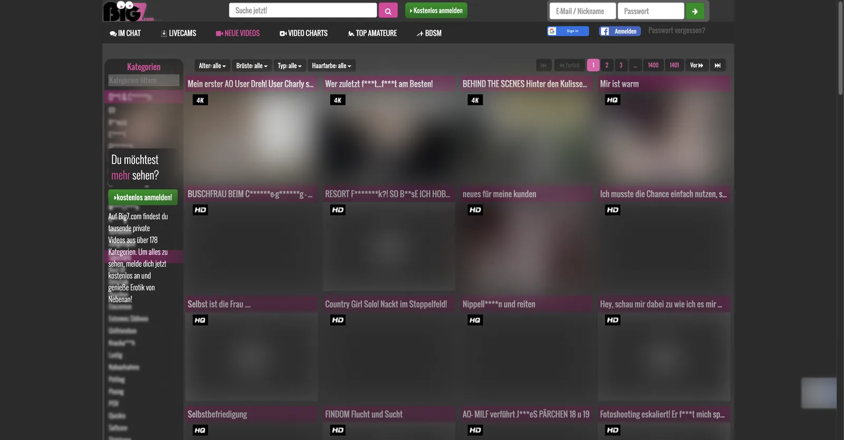The width and height of the screenshot is (844, 440).
Task: Jump to page 1401 in pagination
Action: (x=674, y=65)
